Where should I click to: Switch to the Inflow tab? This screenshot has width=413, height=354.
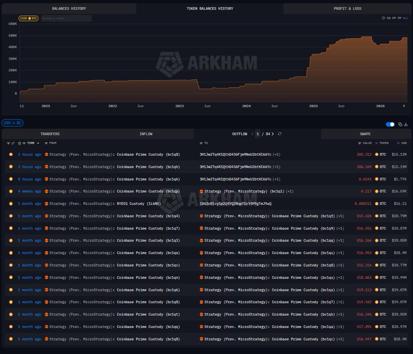click(146, 134)
